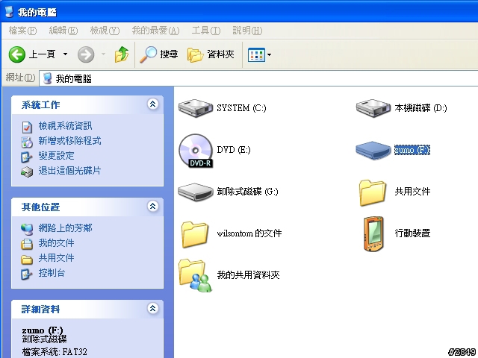Click the SYSTEM (C:) label
478x358 pixels.
pos(241,108)
